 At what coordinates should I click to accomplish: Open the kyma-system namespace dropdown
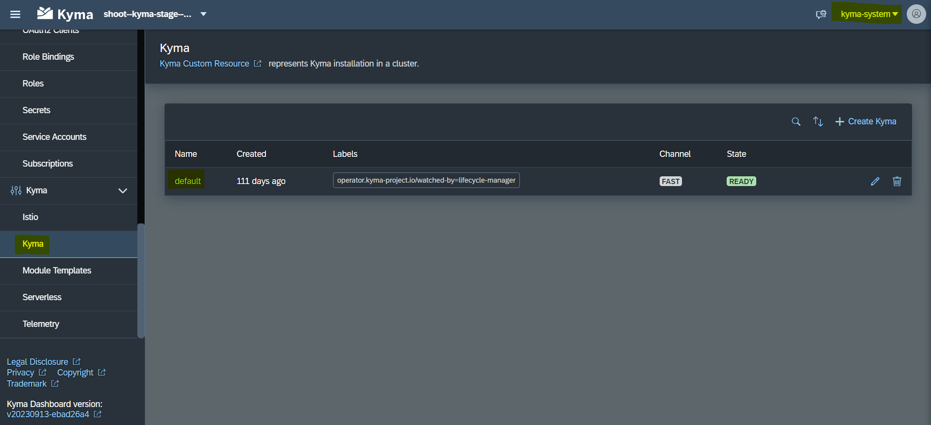[869, 14]
